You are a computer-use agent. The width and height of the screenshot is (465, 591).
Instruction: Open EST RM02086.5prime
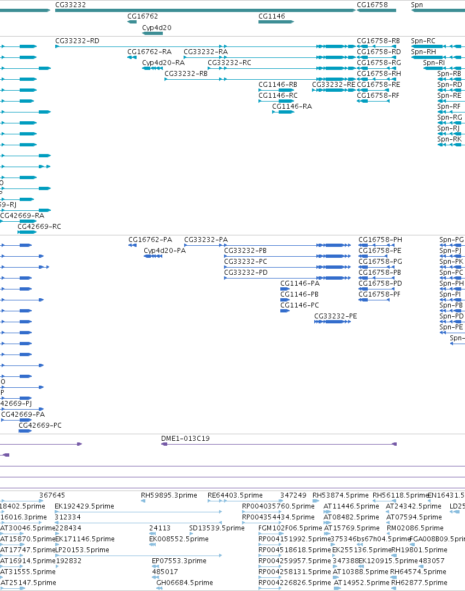415,528
